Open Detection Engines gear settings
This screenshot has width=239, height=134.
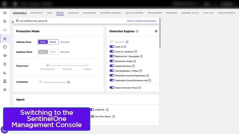point(156,31)
